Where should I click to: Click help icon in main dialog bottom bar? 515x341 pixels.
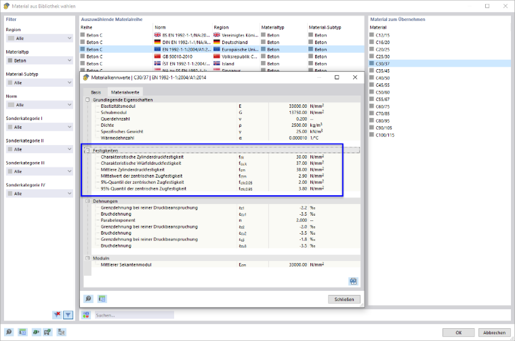click(9, 332)
